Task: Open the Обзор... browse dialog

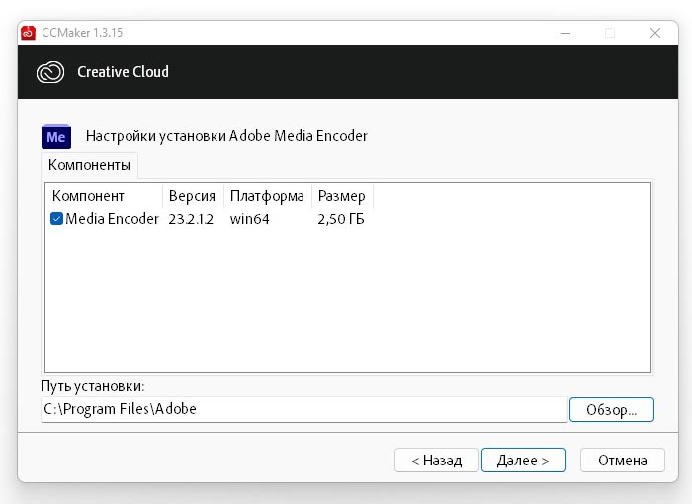Action: tap(612, 409)
